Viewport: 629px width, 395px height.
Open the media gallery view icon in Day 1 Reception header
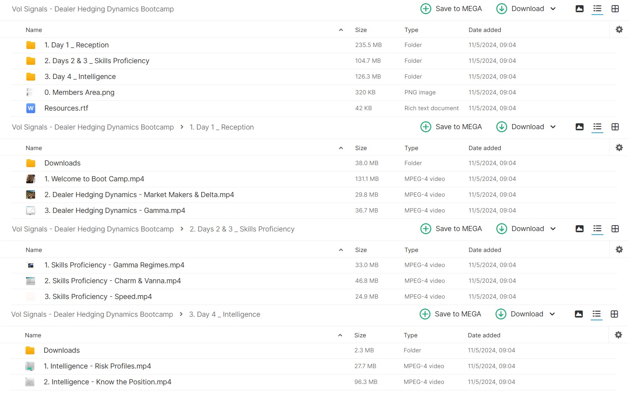click(579, 127)
